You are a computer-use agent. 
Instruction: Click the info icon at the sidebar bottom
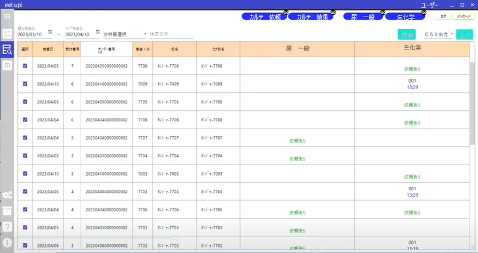point(8,242)
